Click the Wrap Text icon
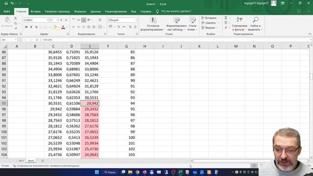Screen dimensions: 313x176 [100, 20]
